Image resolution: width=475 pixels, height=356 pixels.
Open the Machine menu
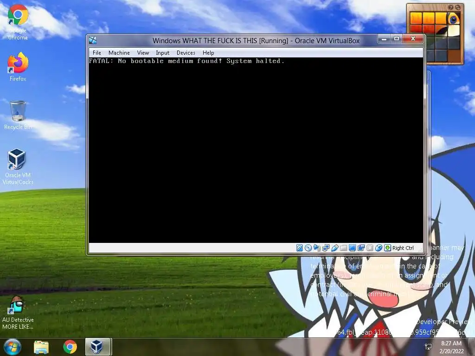tap(119, 53)
